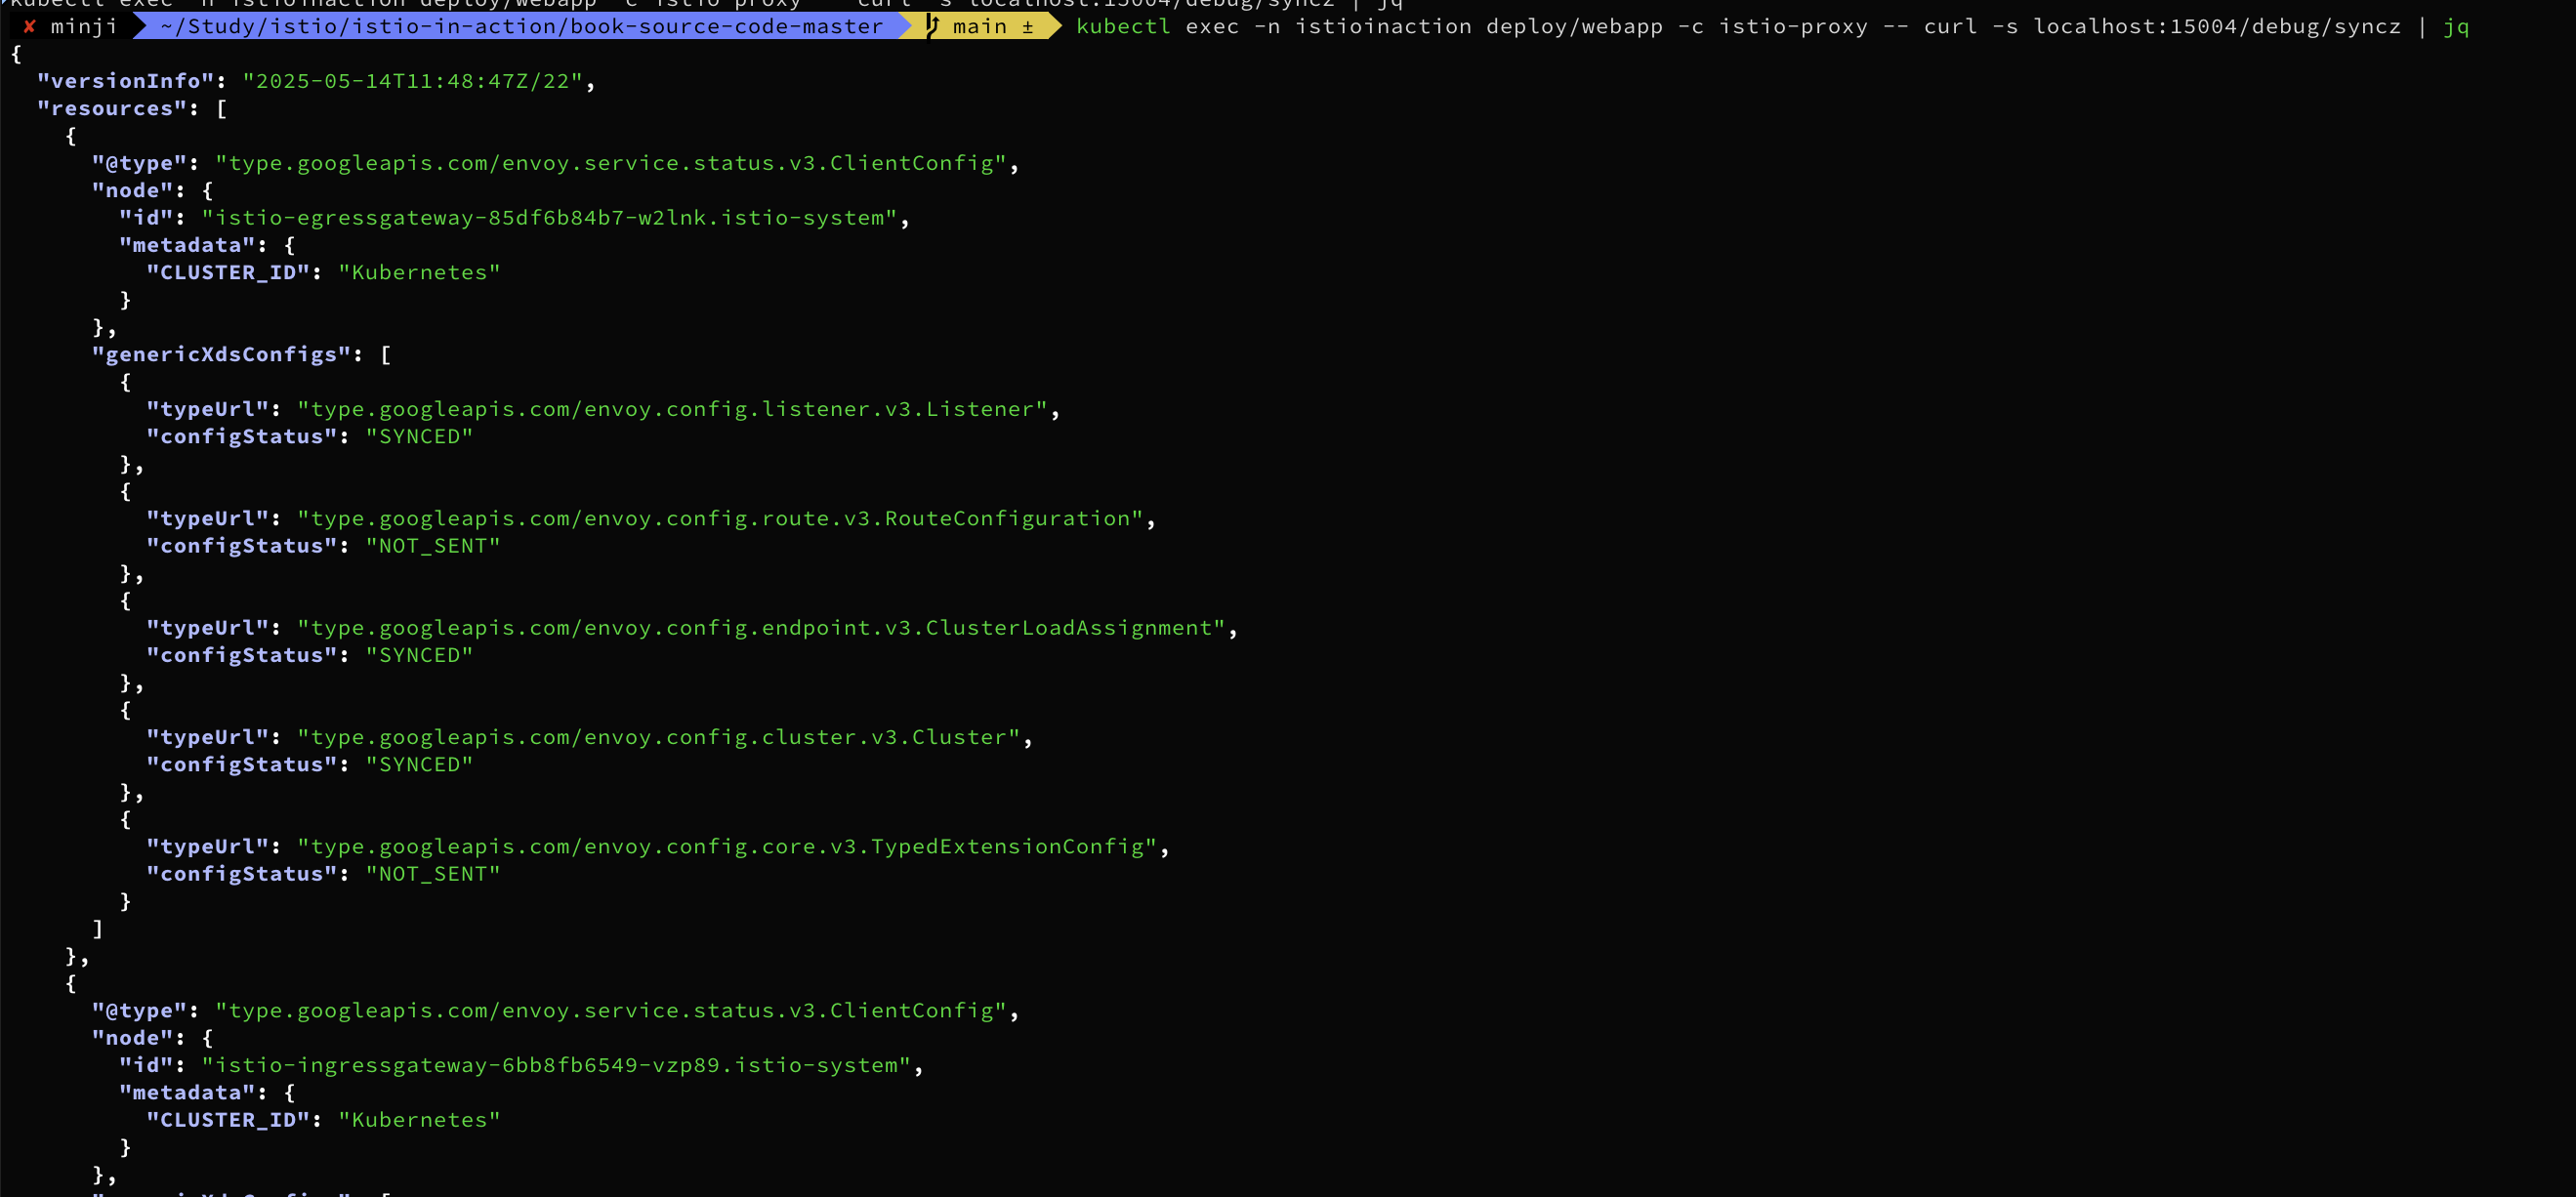Click the versionInfo timestamp value
This screenshot has width=2576, height=1197.
pyautogui.click(x=412, y=81)
